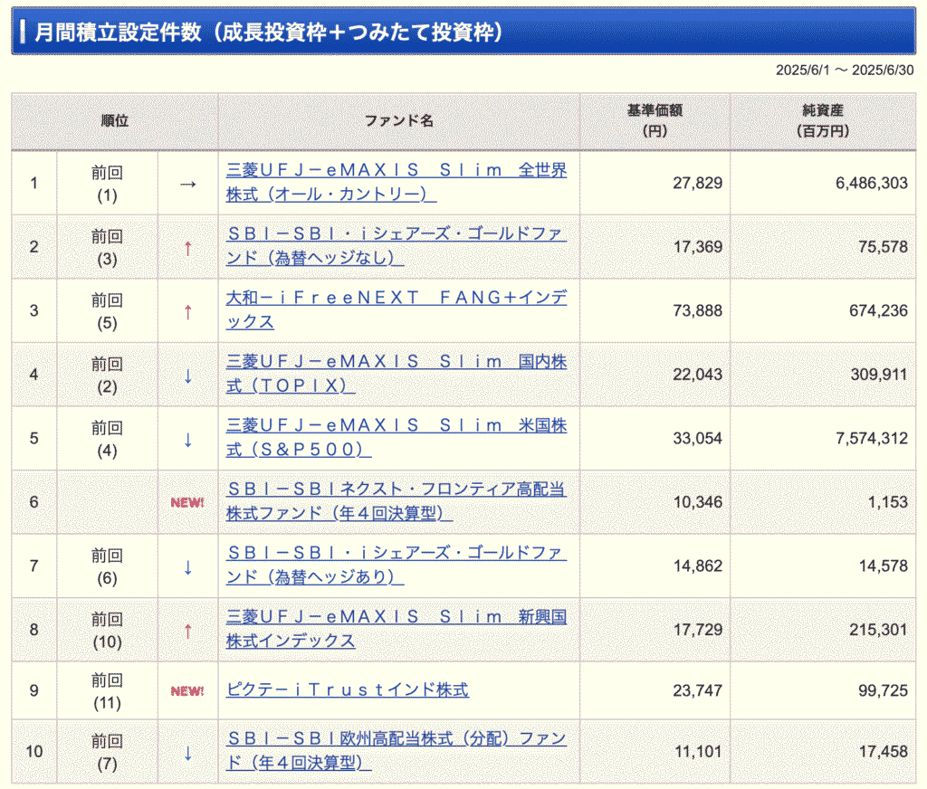
Task: Click the blue down arrow in rank 5 row
Action: click(x=187, y=440)
